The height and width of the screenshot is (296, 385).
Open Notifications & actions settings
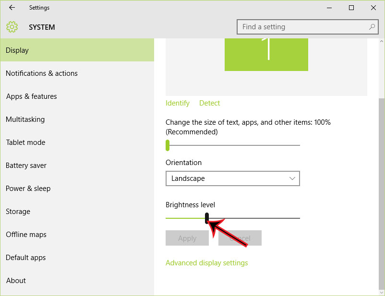[x=41, y=73]
